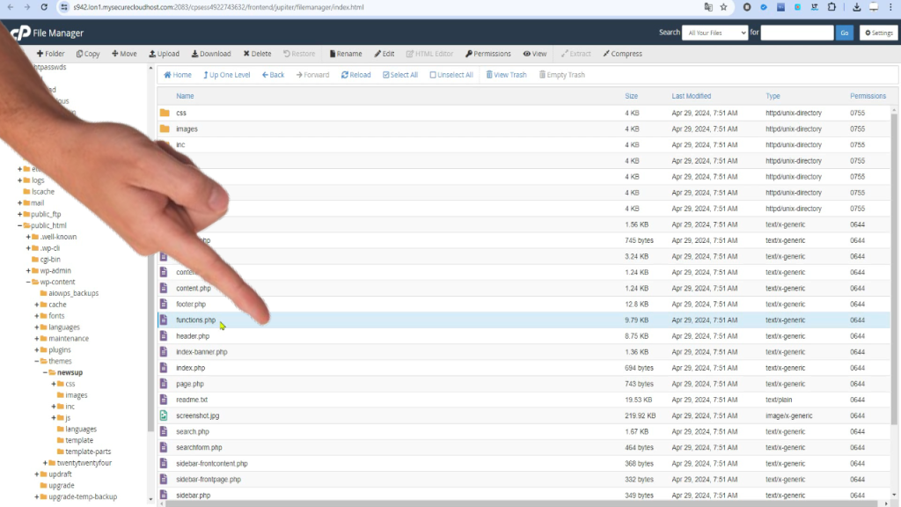
Task: Check Select All files
Action: click(400, 75)
